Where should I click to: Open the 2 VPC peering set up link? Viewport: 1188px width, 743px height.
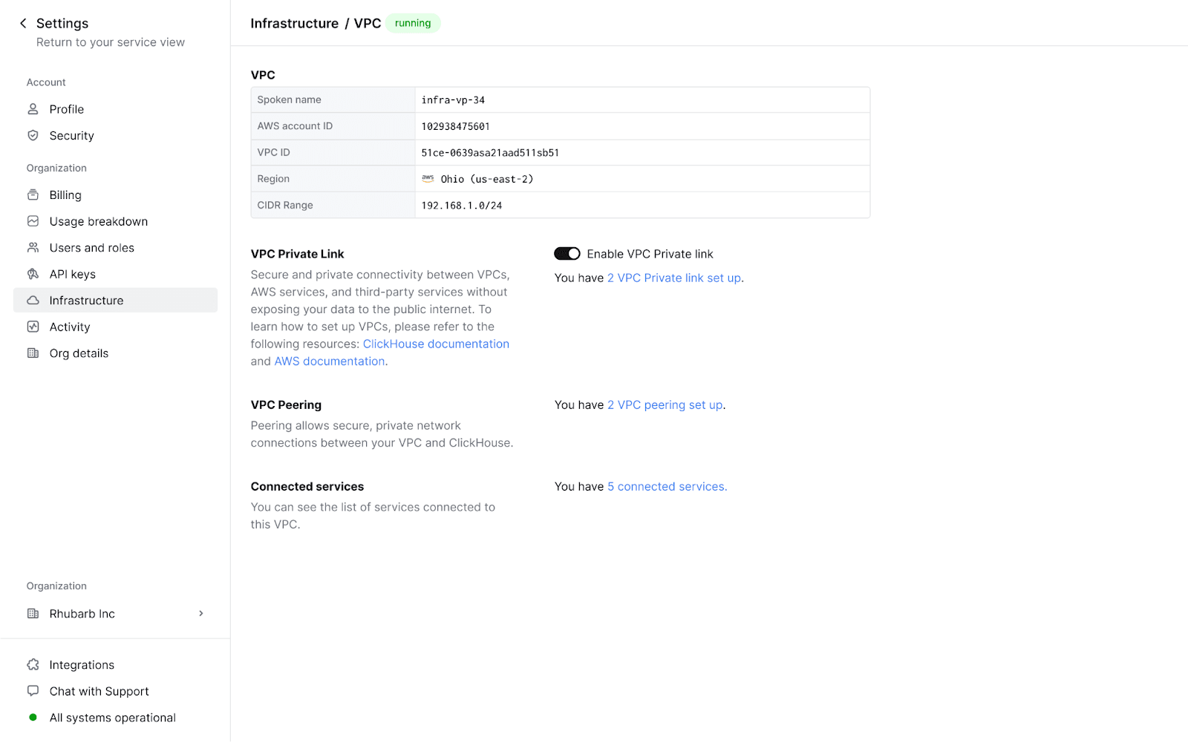665,405
